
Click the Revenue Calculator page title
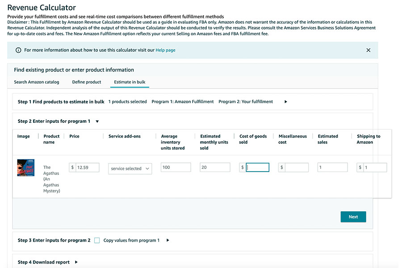[42, 8]
